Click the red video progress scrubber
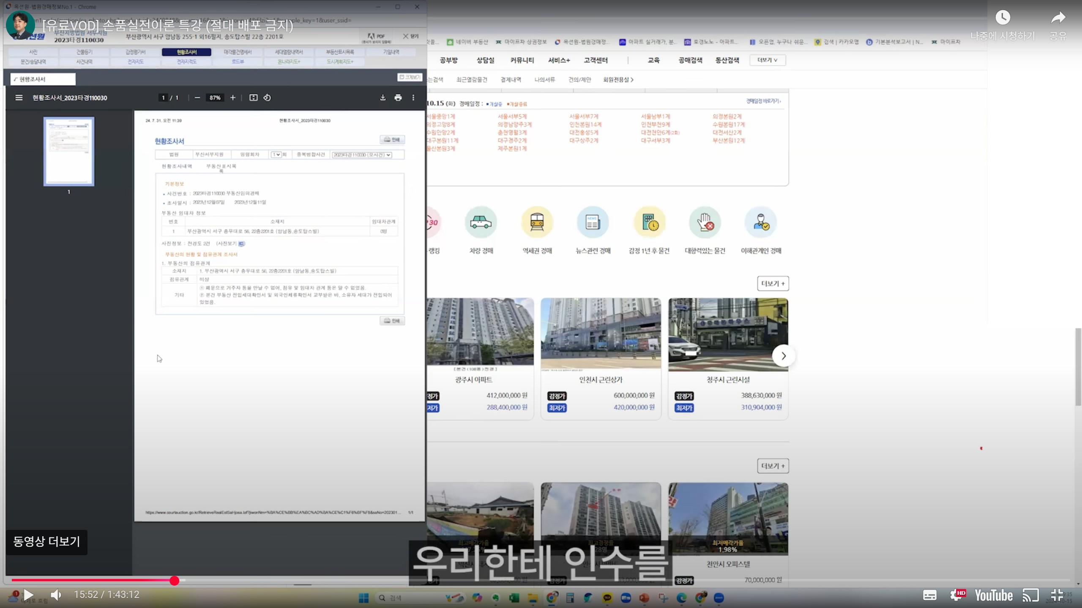Image resolution: width=1082 pixels, height=608 pixels. click(174, 581)
